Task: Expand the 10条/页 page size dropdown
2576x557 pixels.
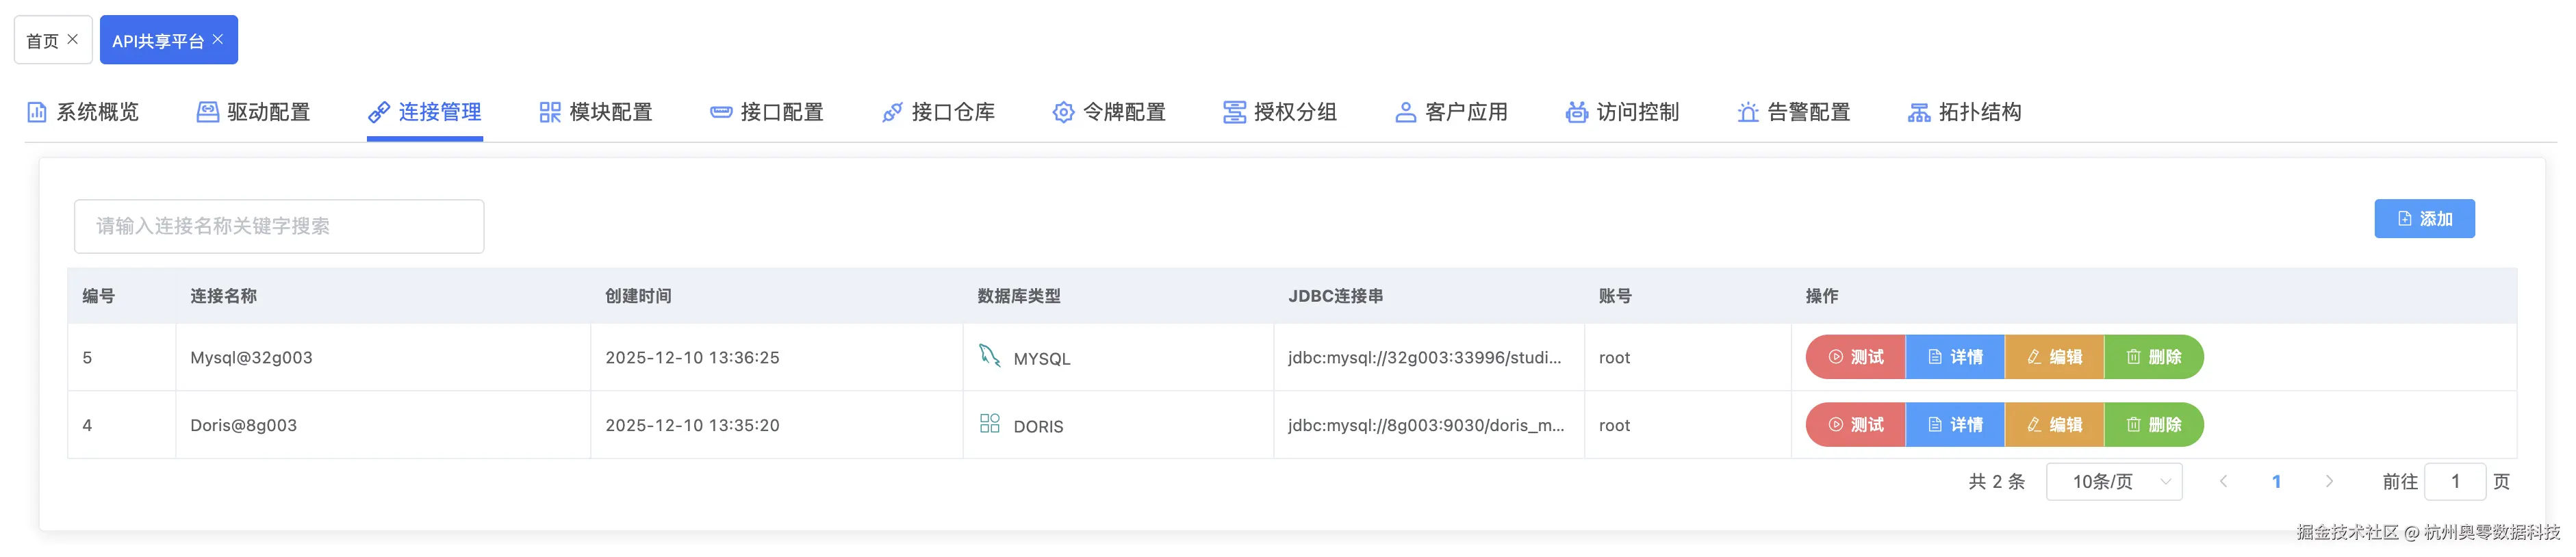Action: [2114, 482]
